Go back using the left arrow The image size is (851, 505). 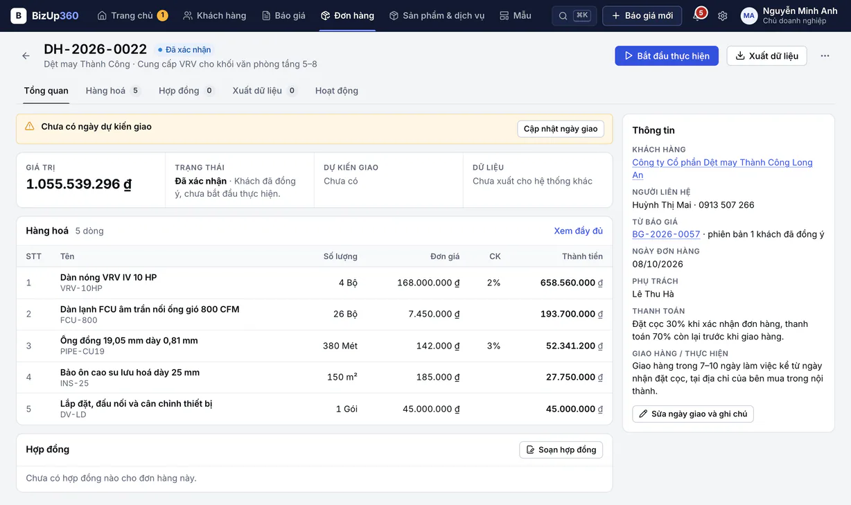[26, 56]
